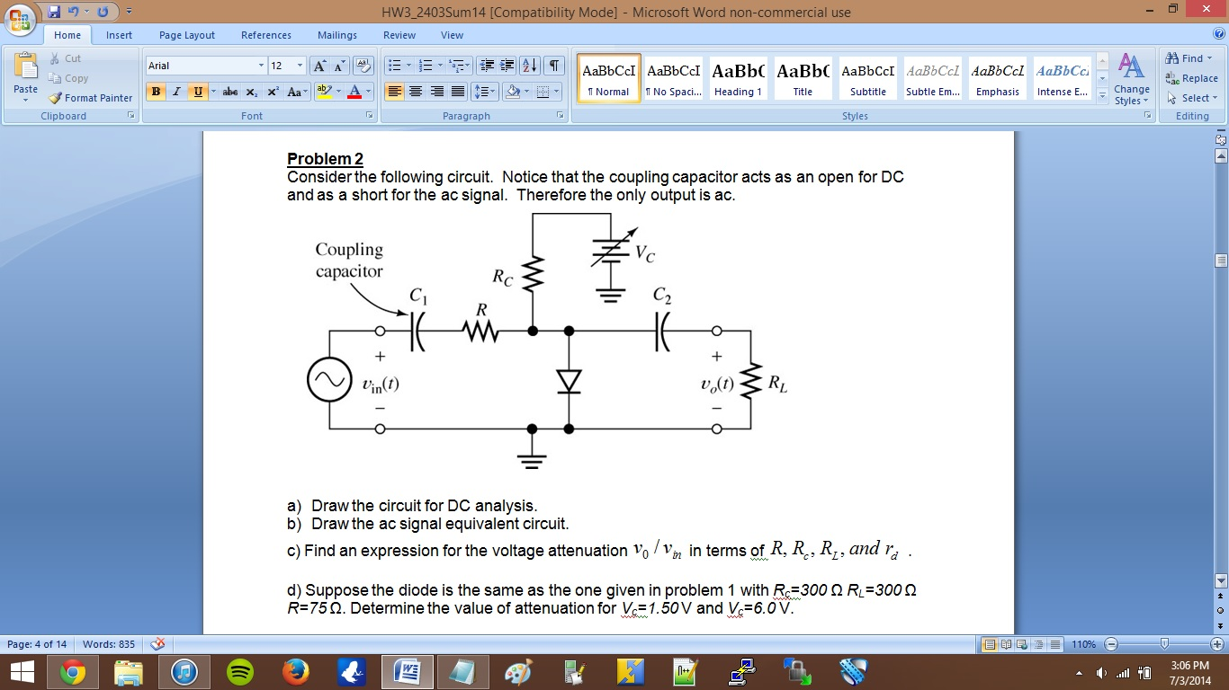The height and width of the screenshot is (690, 1229).
Task: Apply subscript formatting
Action: (x=252, y=92)
